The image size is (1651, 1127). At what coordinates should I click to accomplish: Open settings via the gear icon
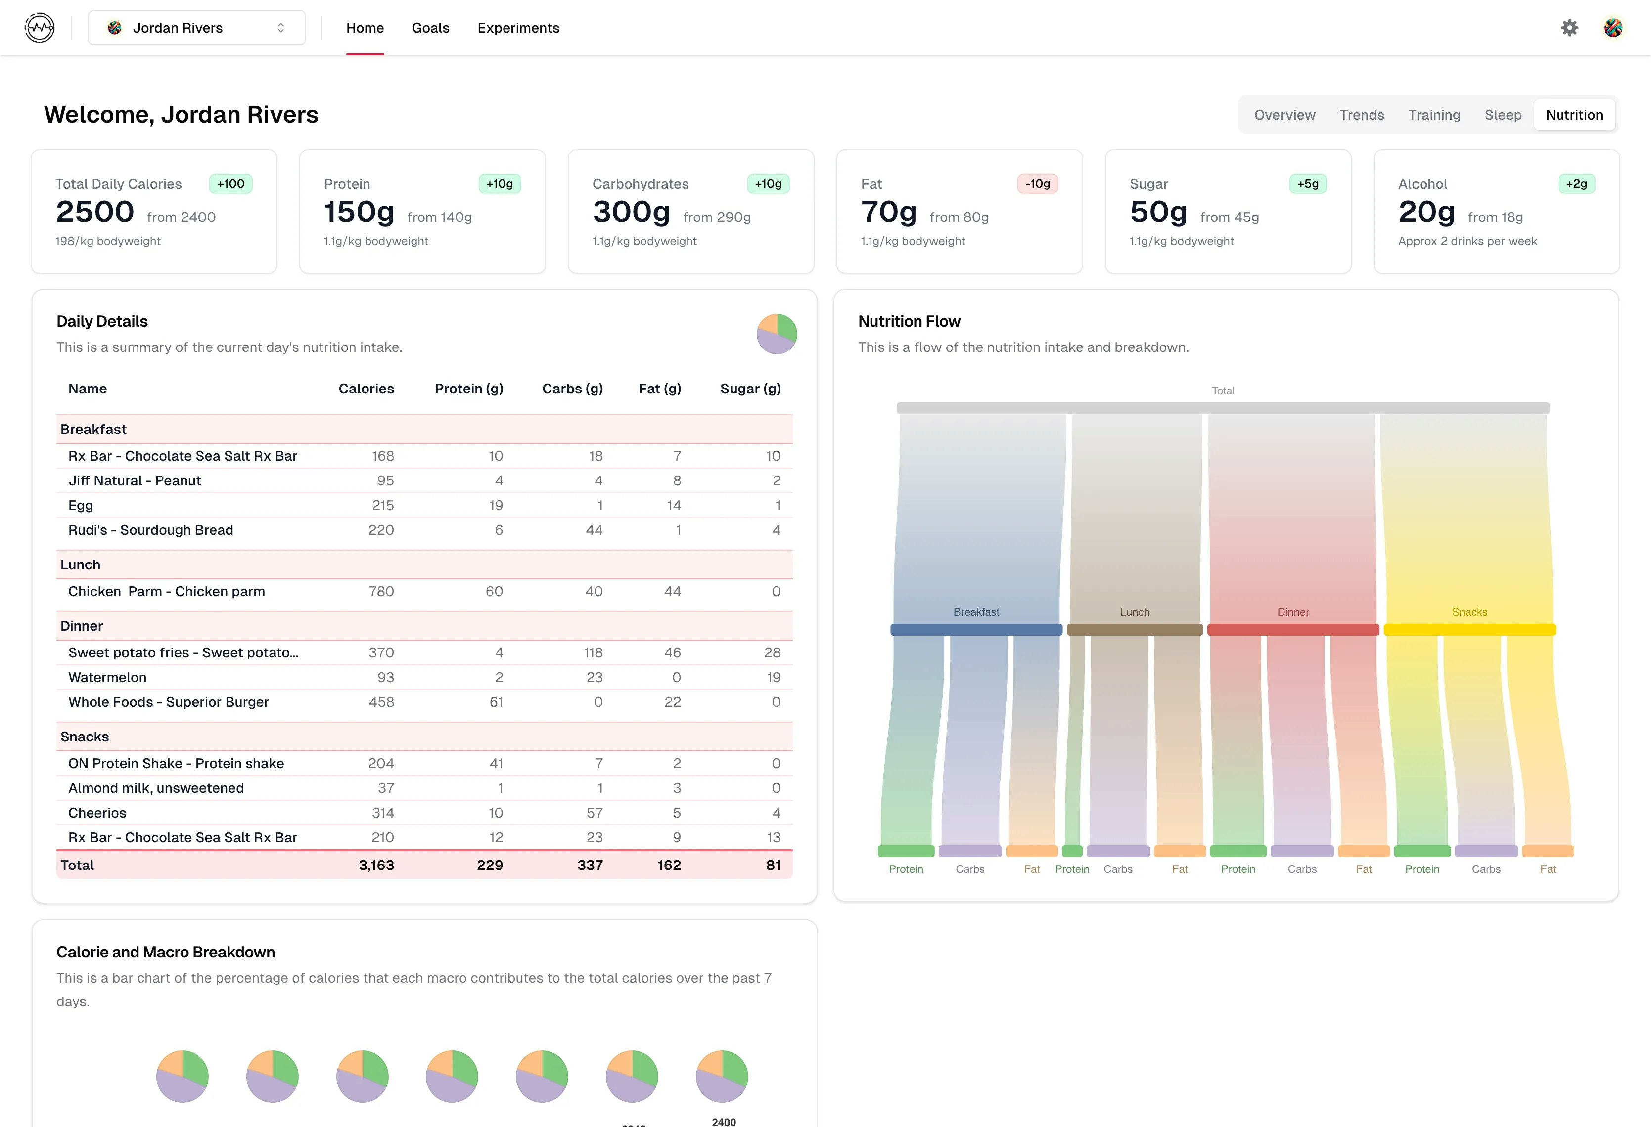point(1569,28)
